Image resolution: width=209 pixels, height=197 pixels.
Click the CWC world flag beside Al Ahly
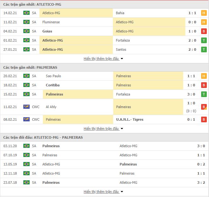click(26, 107)
